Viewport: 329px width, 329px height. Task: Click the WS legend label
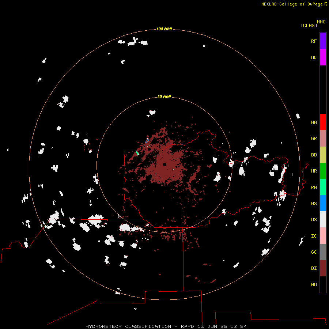coord(314,203)
